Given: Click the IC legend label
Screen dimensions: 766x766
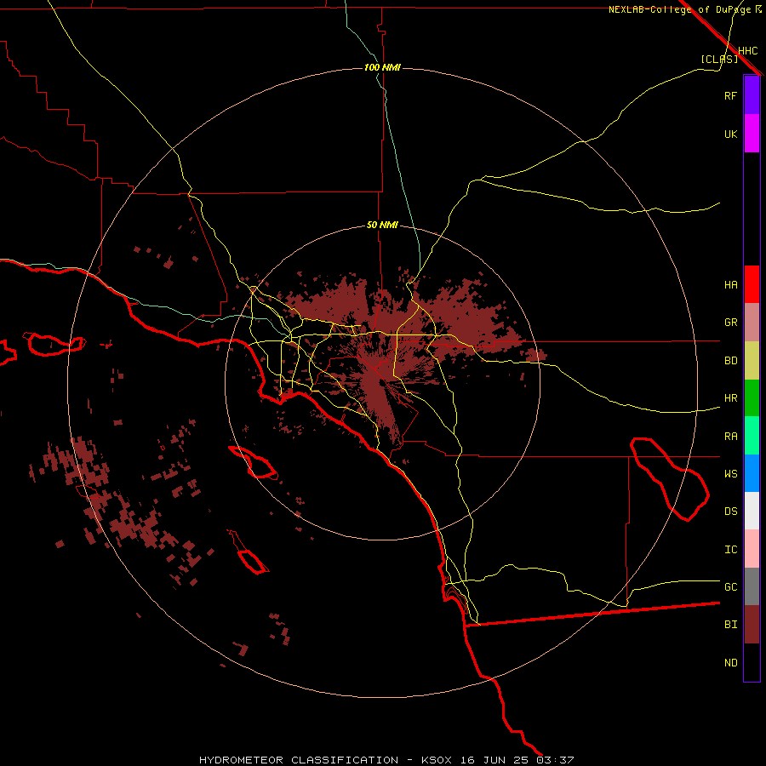Looking at the screenshot, I should tap(730, 550).
